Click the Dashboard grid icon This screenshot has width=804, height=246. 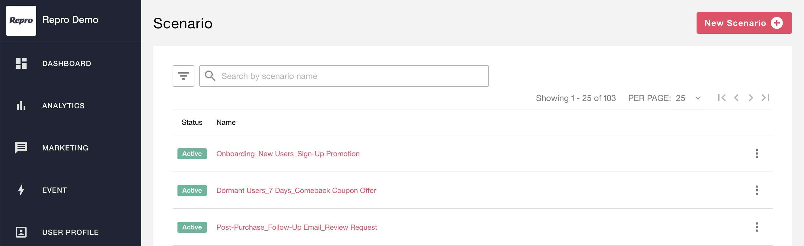pyautogui.click(x=21, y=63)
